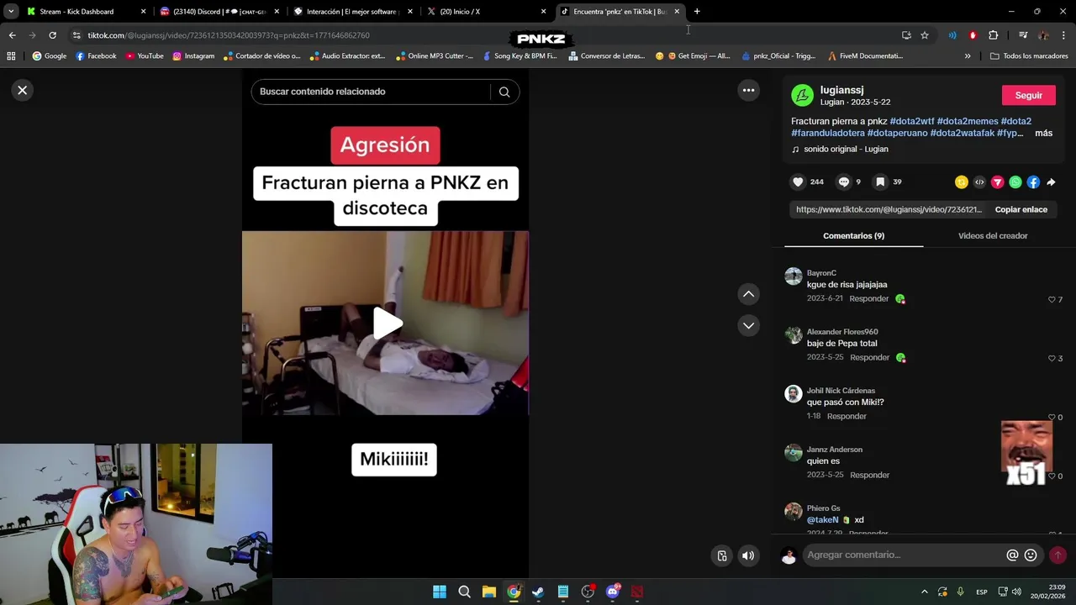Open Windows Start menu
Screen dimensions: 1076x605
click(x=440, y=592)
